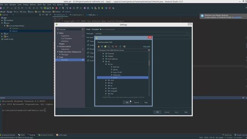This screenshot has height=139, width=247.
Task: Click the Project directory icon in the file chooser
Action: (x=102, y=47)
